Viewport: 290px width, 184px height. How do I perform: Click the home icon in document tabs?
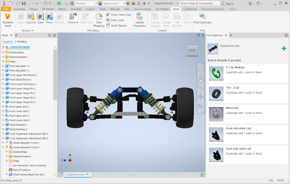[x=61, y=175]
